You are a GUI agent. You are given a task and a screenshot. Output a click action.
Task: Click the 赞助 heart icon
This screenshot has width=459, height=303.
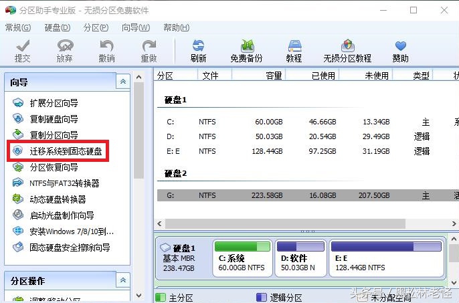tap(400, 52)
